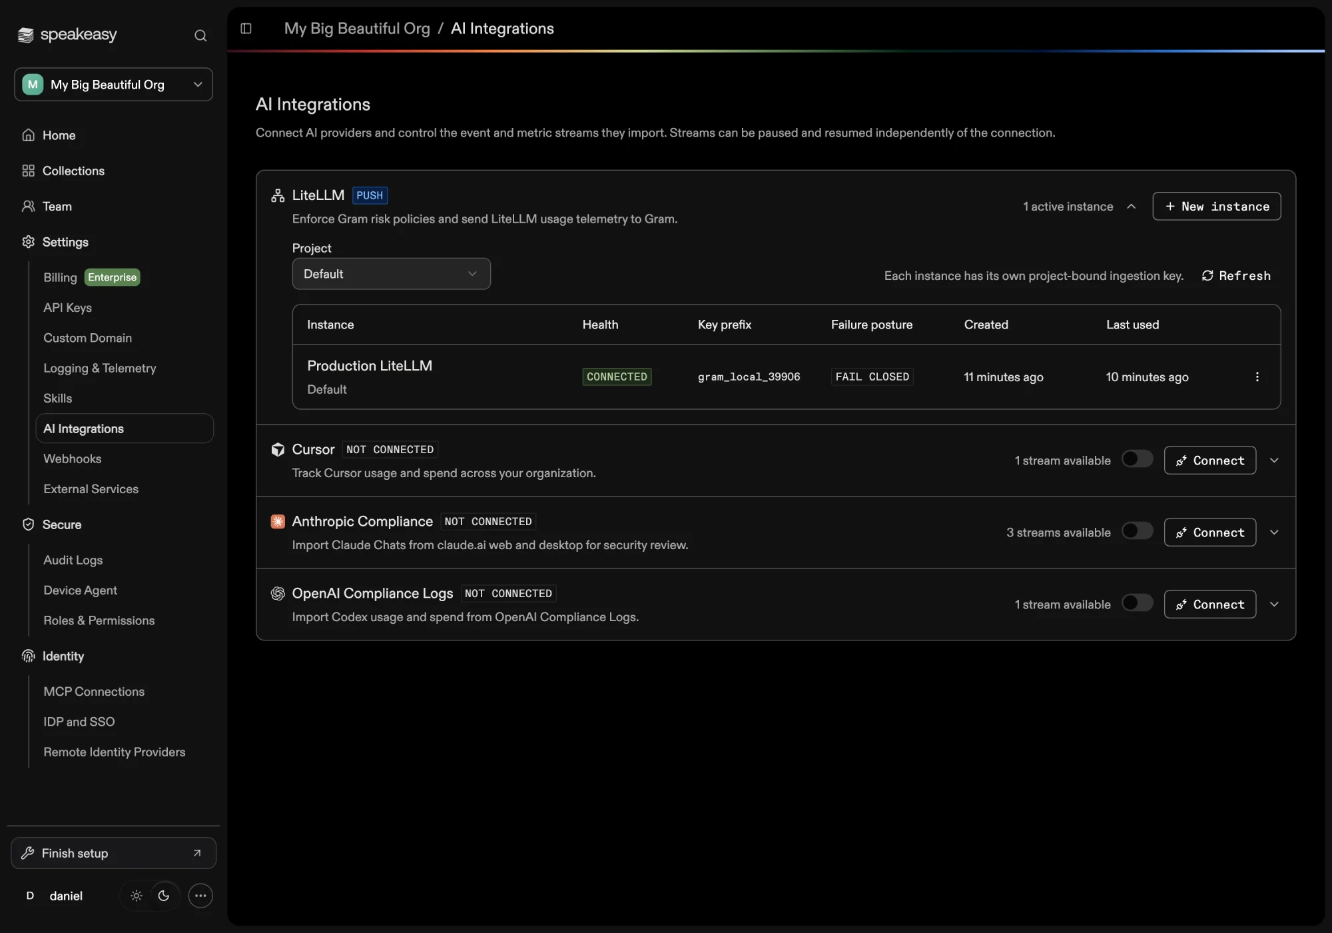Enable the Anthropic Compliance streams toggle
This screenshot has width=1332, height=933.
[x=1138, y=531]
